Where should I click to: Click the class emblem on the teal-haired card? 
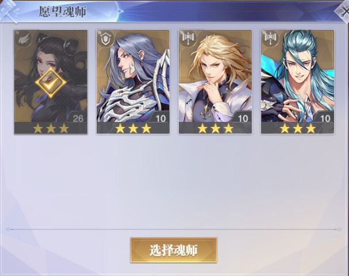[270, 39]
